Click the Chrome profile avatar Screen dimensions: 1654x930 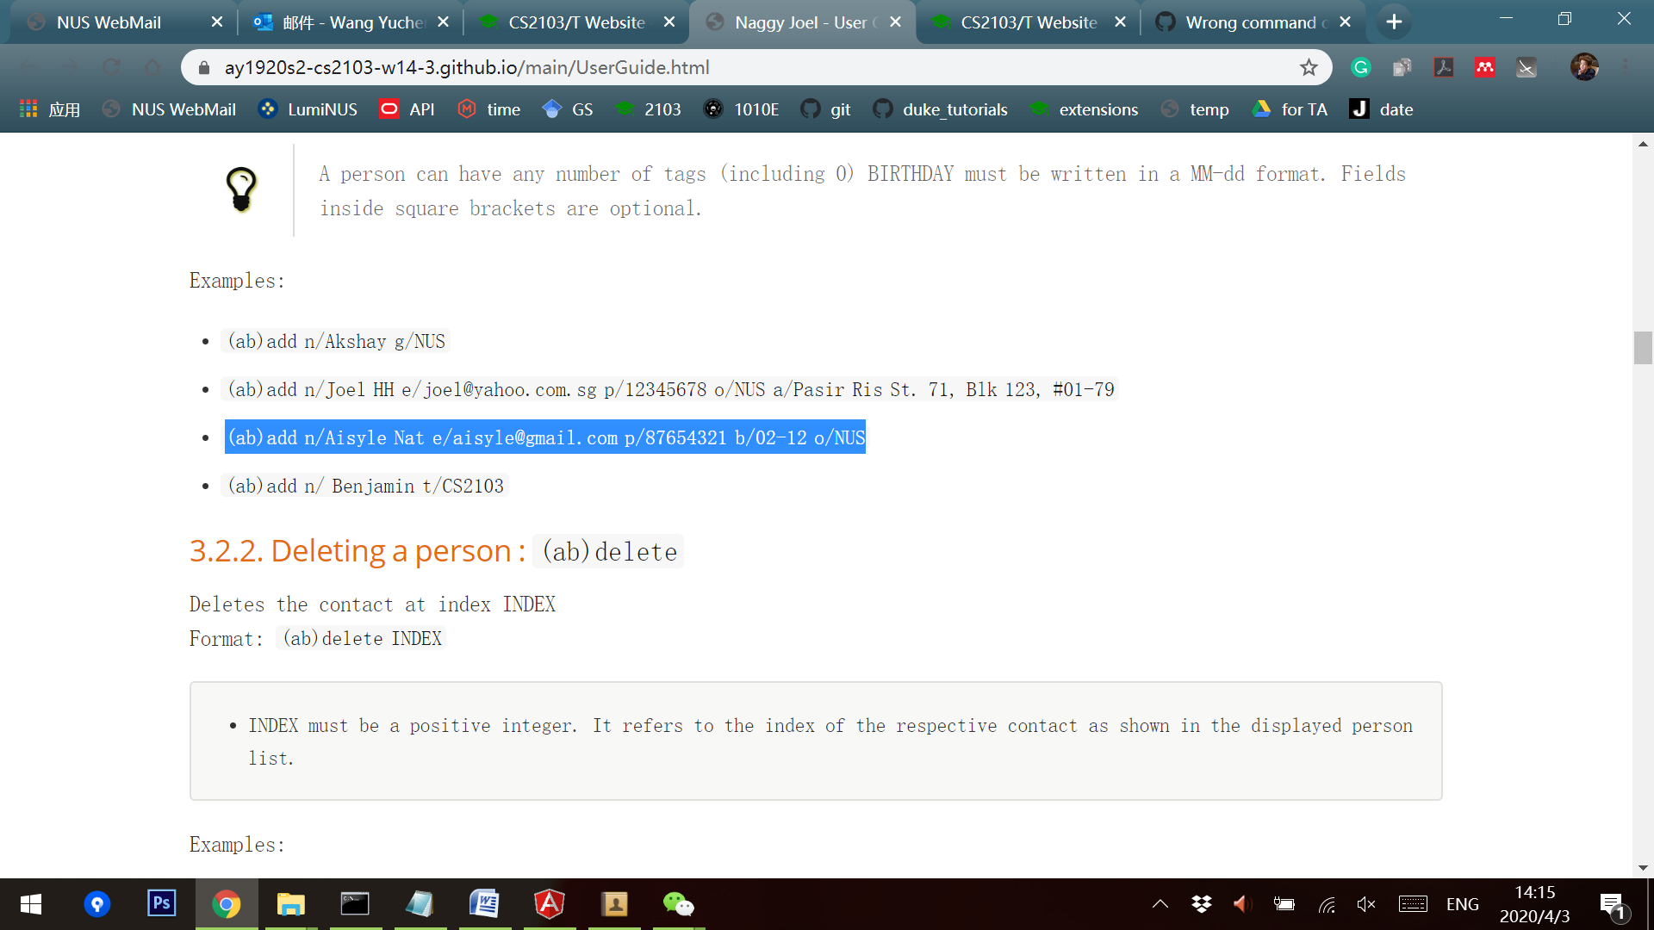click(1583, 67)
